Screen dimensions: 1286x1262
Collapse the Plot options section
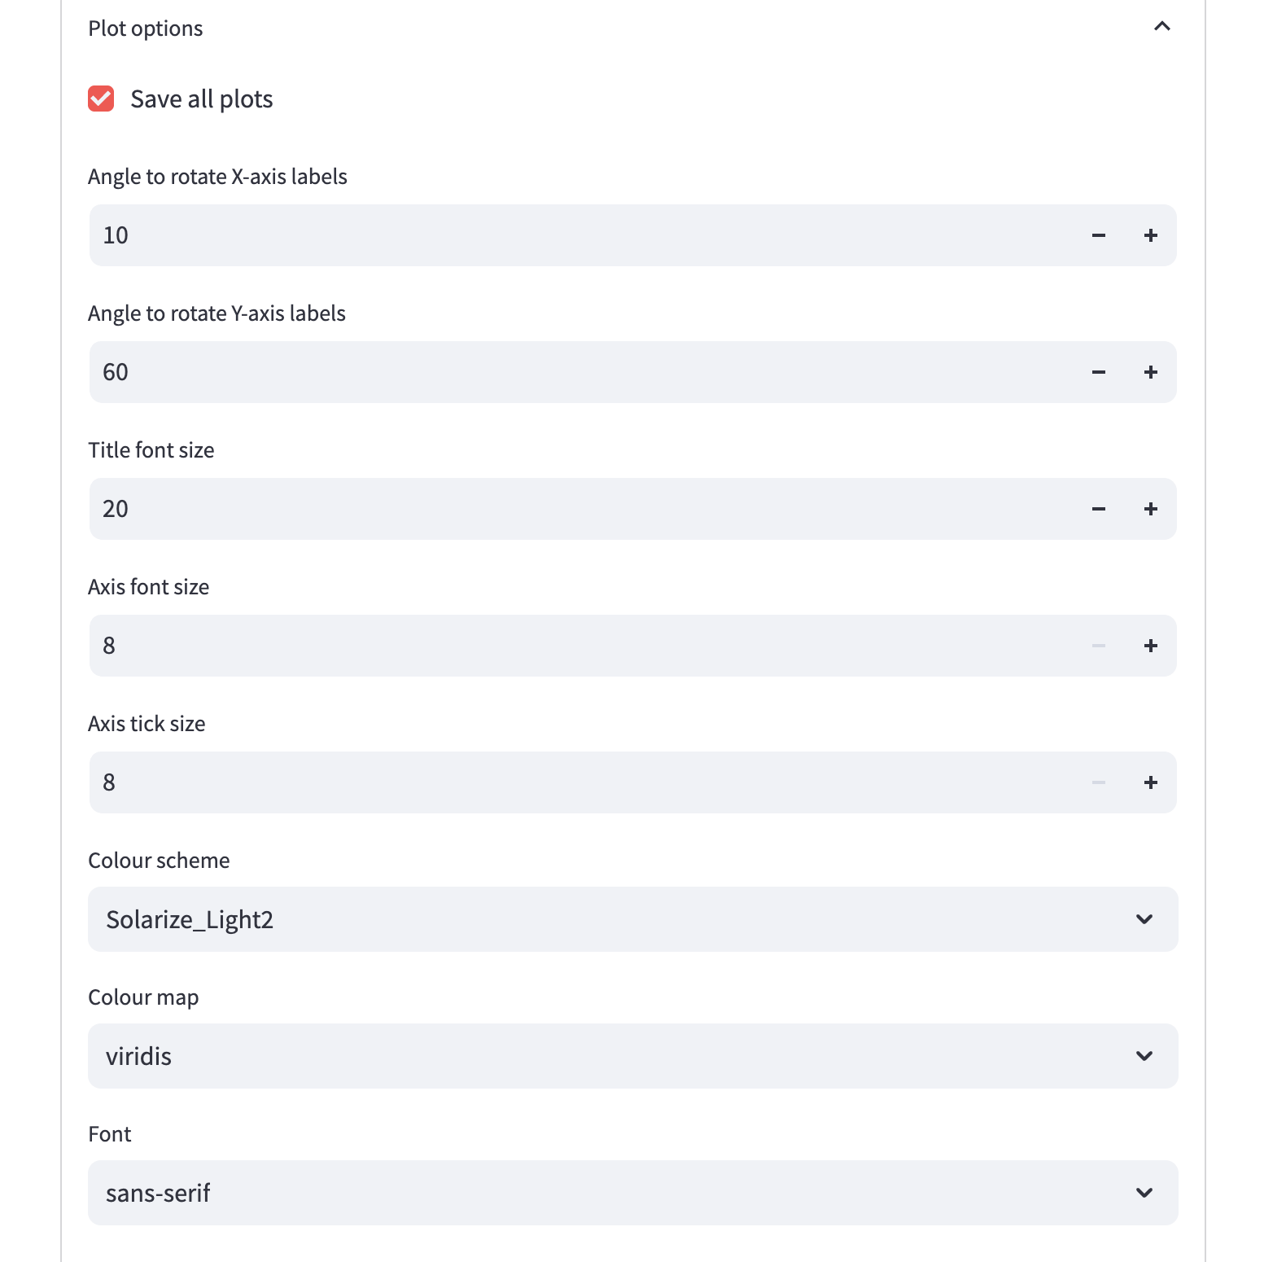pos(1162,27)
